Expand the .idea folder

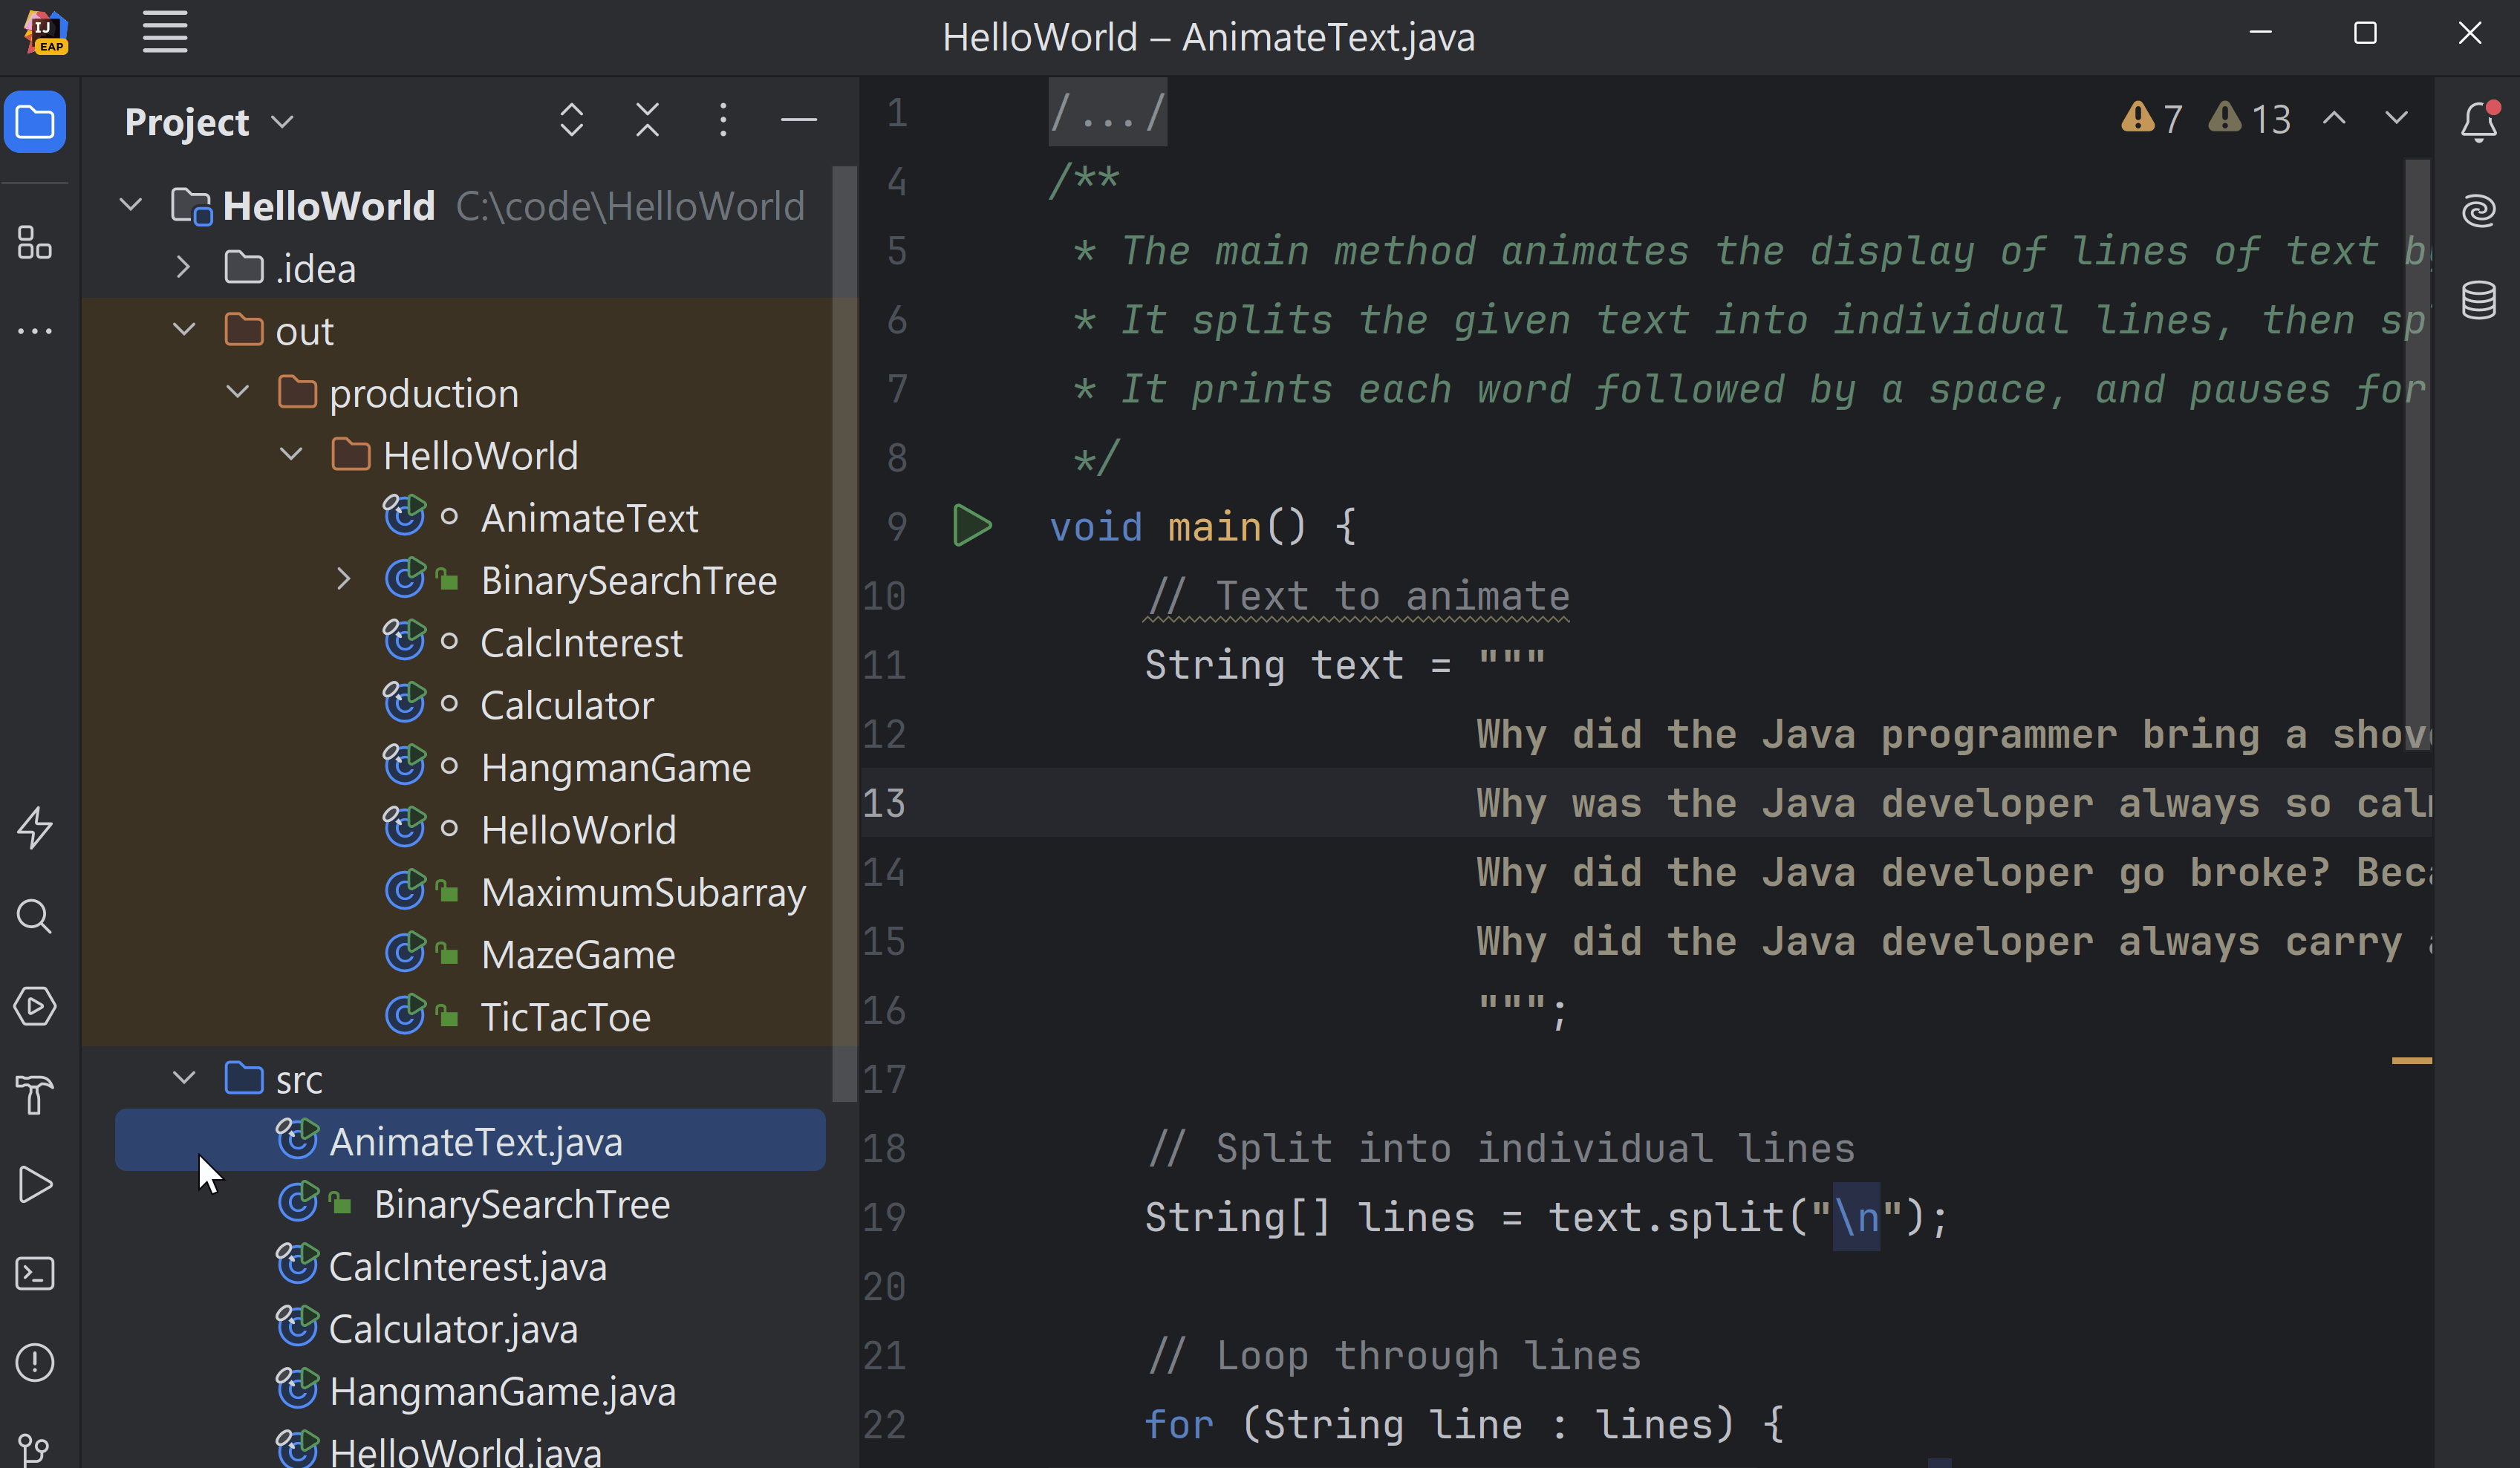184,267
